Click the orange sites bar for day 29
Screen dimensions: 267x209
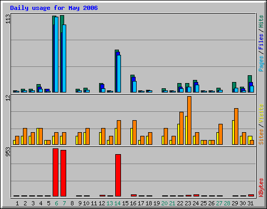(x=236, y=126)
